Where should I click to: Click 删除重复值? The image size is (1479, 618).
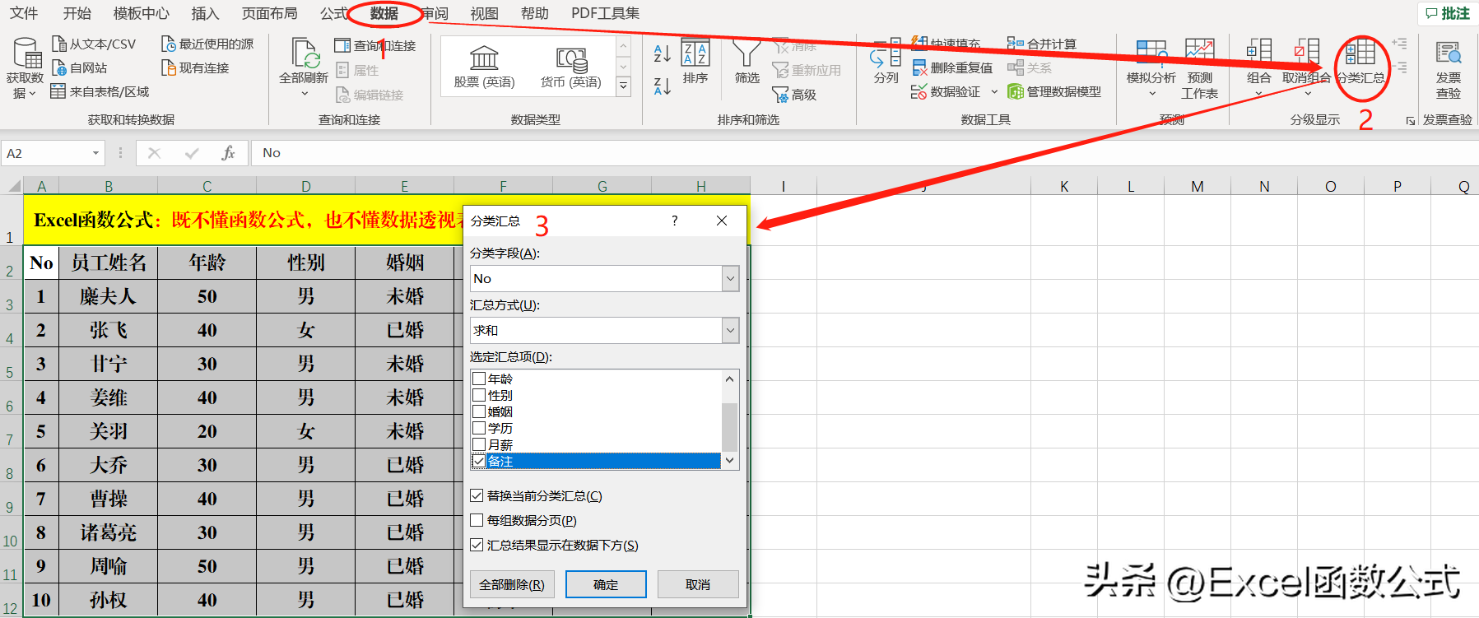(x=952, y=67)
